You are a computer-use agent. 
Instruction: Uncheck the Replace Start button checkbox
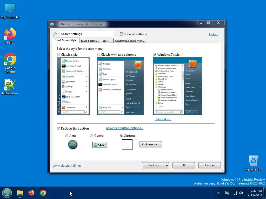pyautogui.click(x=58, y=129)
